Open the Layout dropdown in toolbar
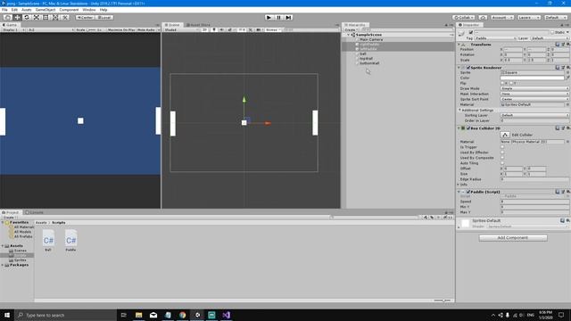Screen dimensions: 571x321 pyautogui.click(x=556, y=18)
